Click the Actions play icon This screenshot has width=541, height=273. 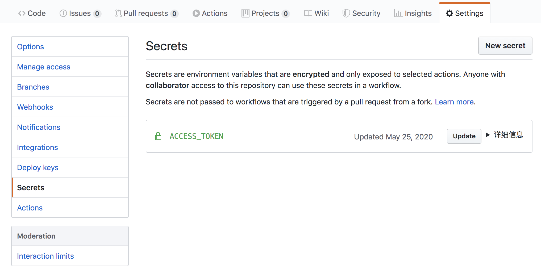(x=196, y=13)
